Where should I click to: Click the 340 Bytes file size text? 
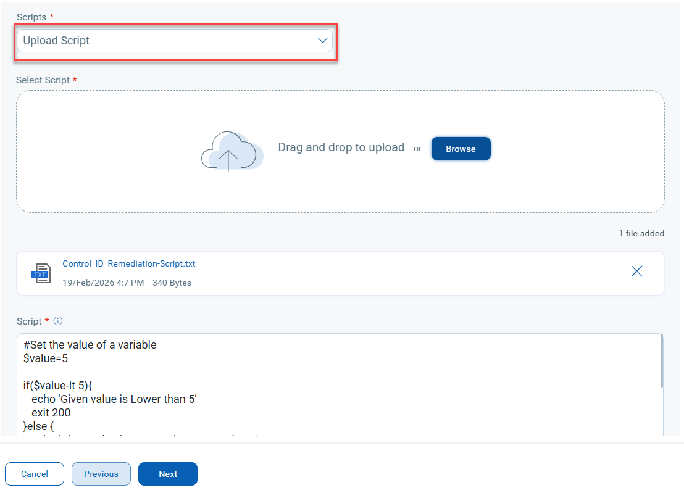(x=172, y=283)
